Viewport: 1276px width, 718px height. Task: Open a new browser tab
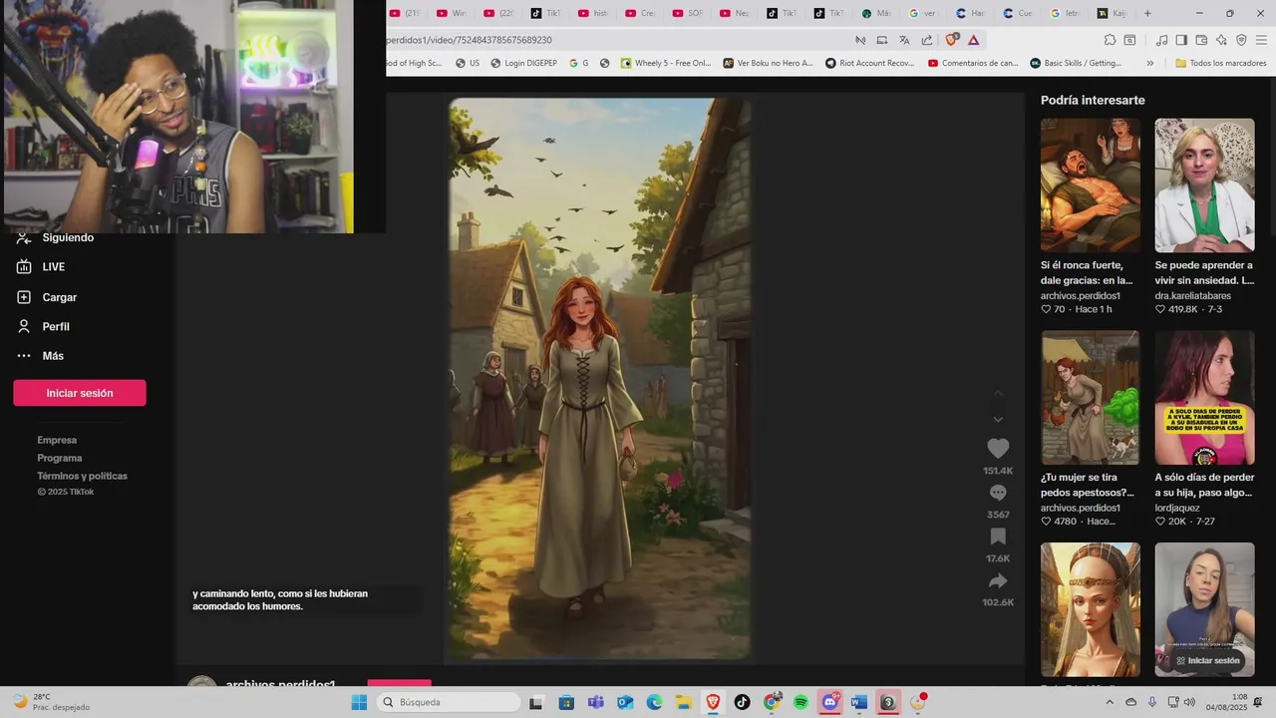tap(1147, 13)
